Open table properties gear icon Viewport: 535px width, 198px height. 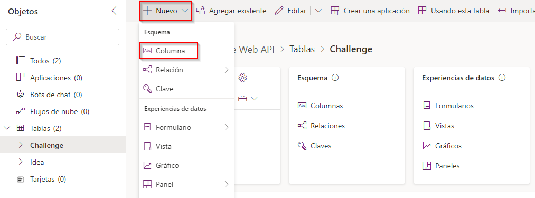242,78
